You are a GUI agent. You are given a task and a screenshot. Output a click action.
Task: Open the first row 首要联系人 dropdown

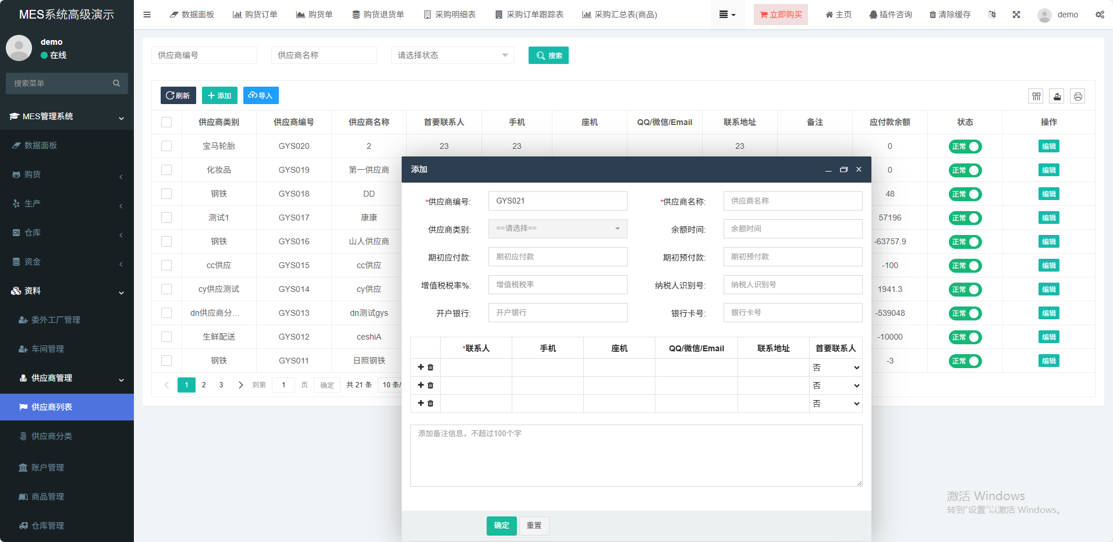pyautogui.click(x=835, y=368)
